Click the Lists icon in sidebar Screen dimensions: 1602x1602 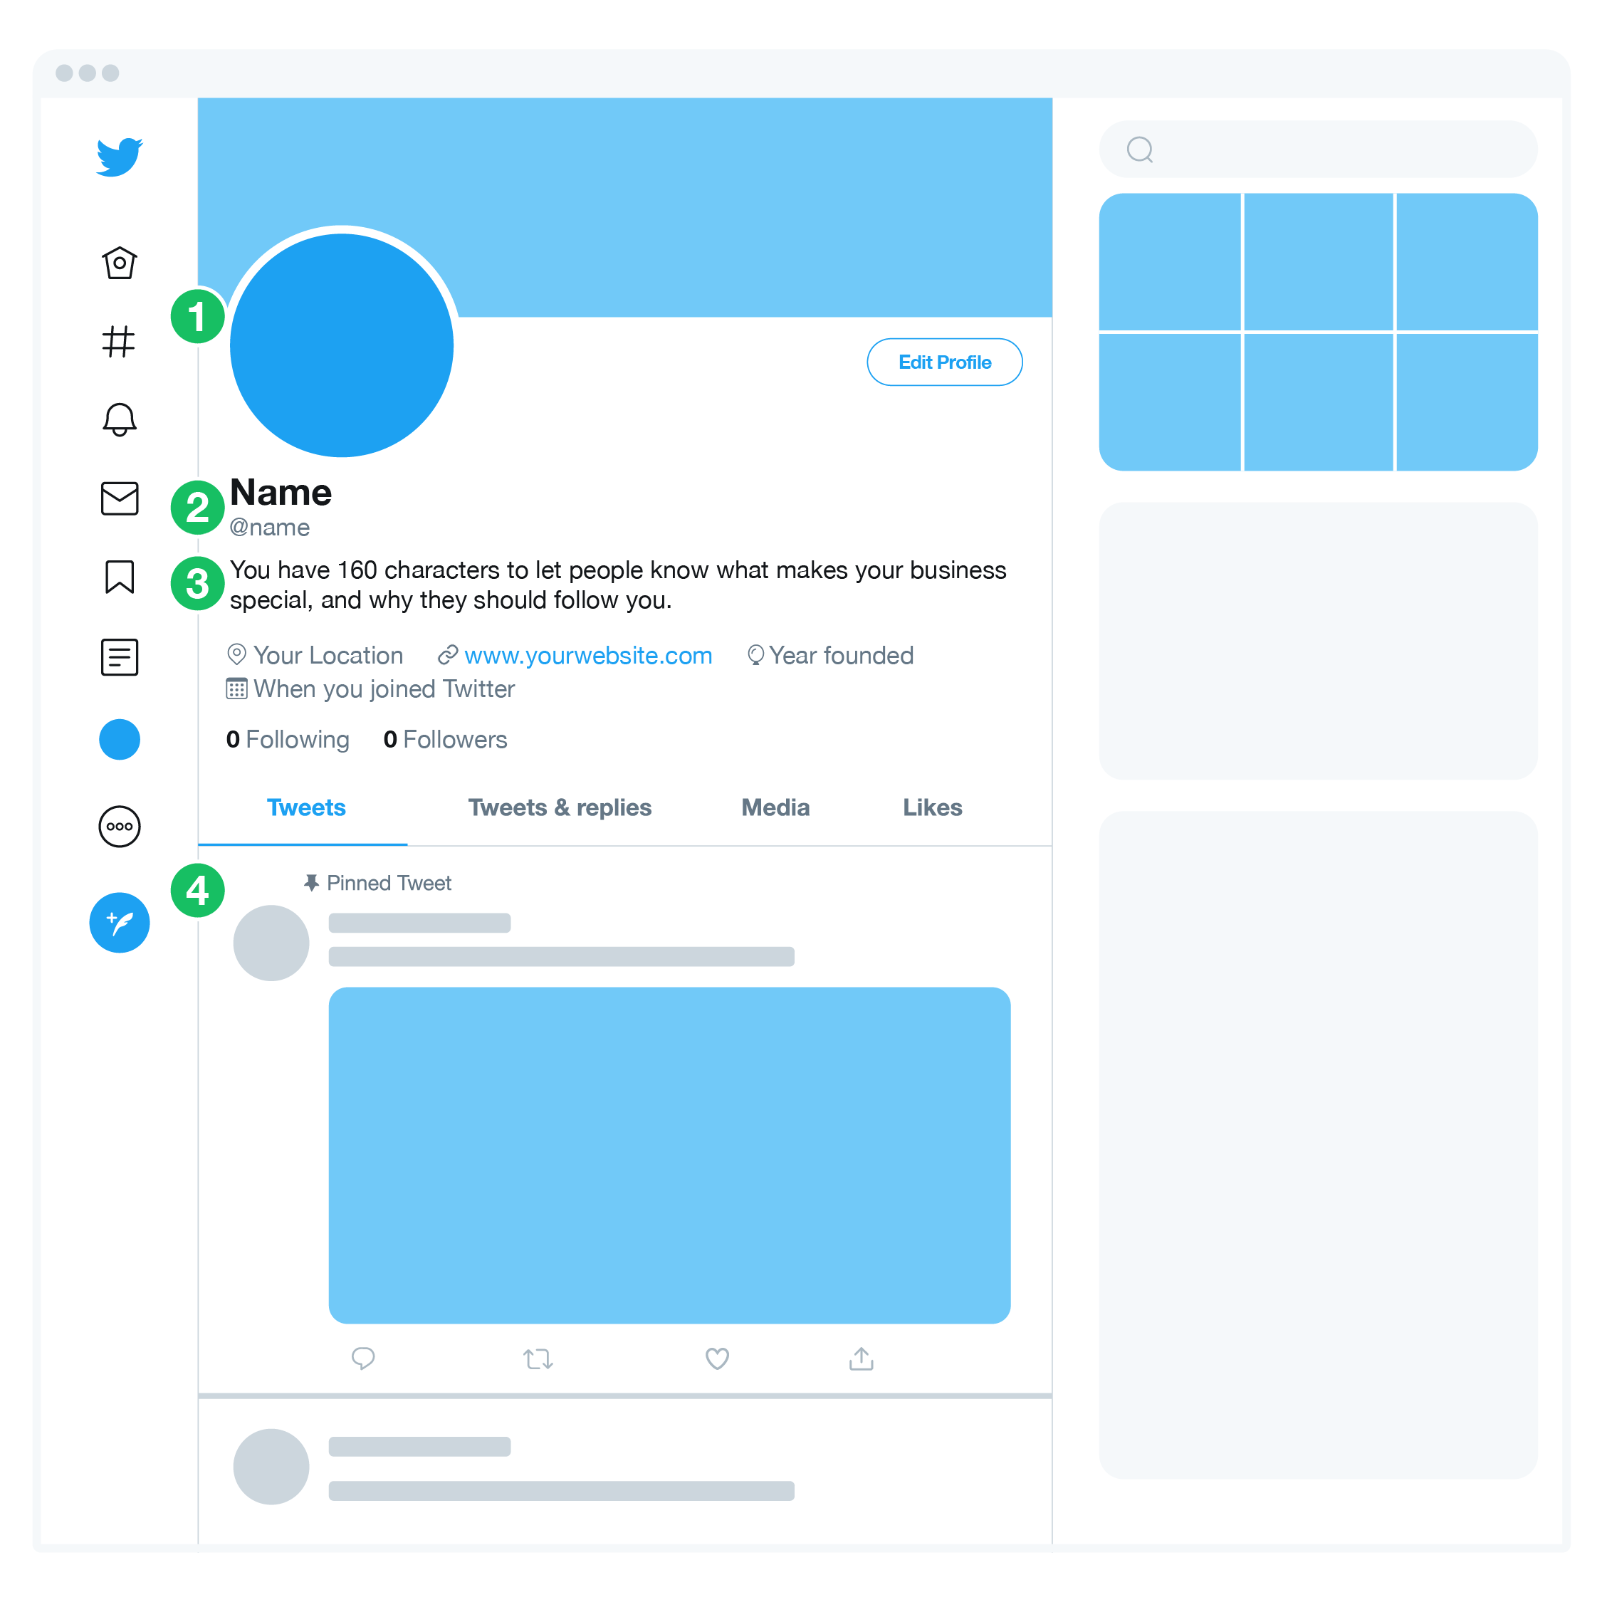(120, 657)
